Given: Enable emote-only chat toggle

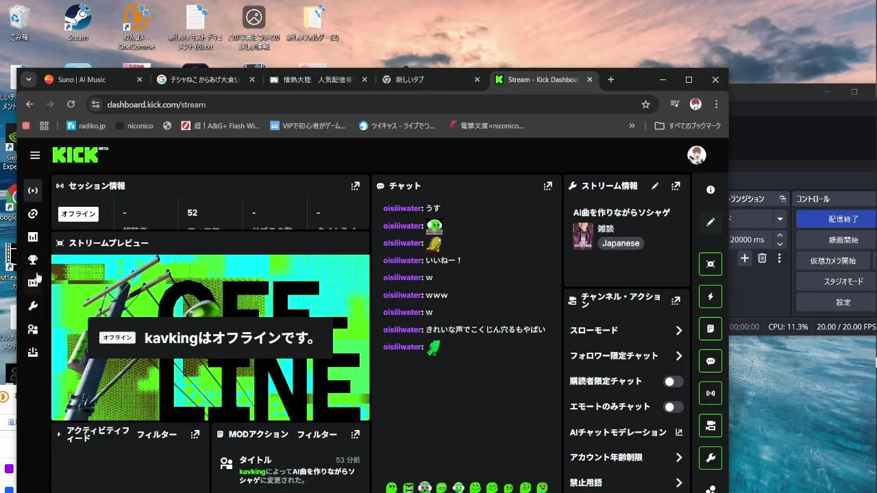Looking at the screenshot, I should (x=674, y=407).
